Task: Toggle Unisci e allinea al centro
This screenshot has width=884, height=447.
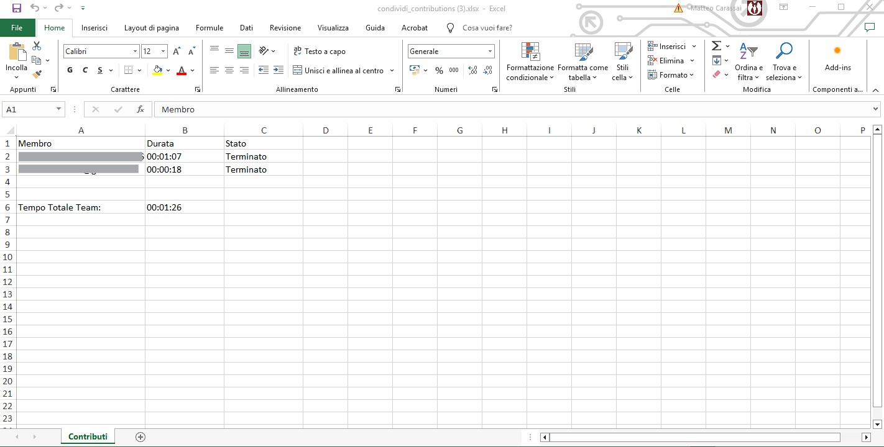Action: (x=338, y=71)
